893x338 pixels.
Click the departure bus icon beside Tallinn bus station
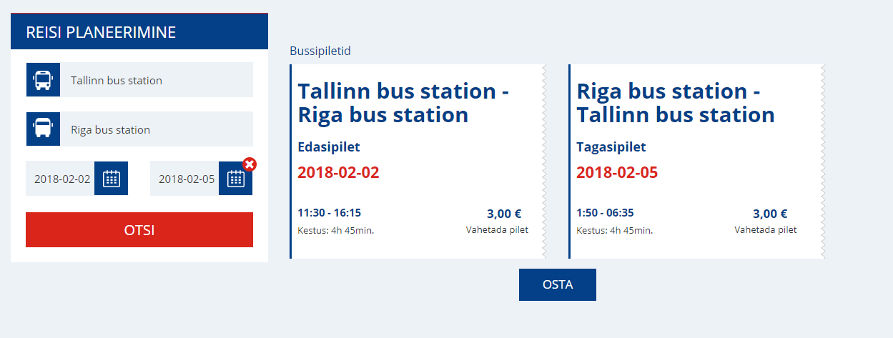click(43, 79)
